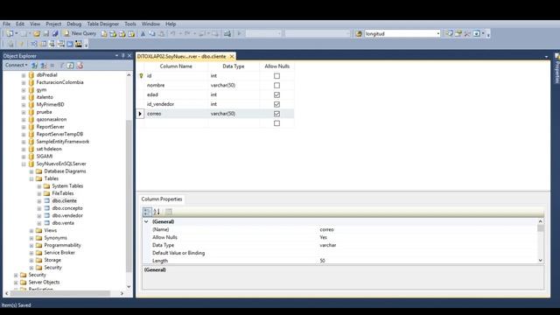
Task: Click the Column Name header
Action: (176, 66)
